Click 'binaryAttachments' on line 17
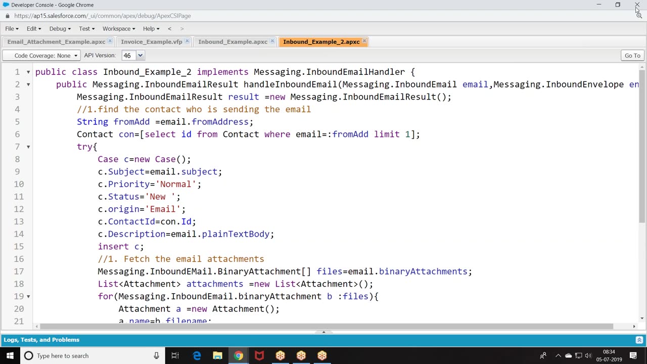The width and height of the screenshot is (647, 364). pos(423,271)
